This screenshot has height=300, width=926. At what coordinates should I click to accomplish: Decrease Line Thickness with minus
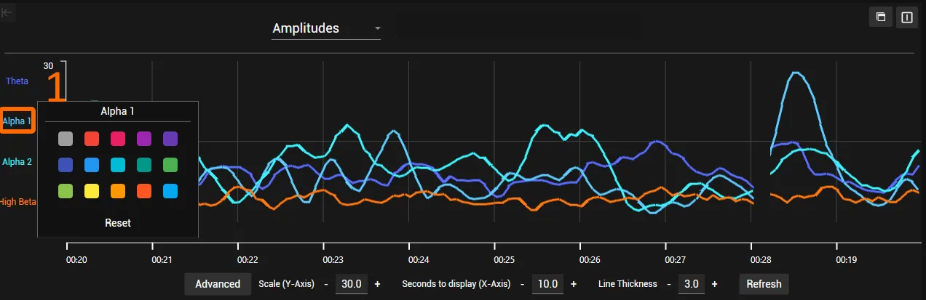668,284
